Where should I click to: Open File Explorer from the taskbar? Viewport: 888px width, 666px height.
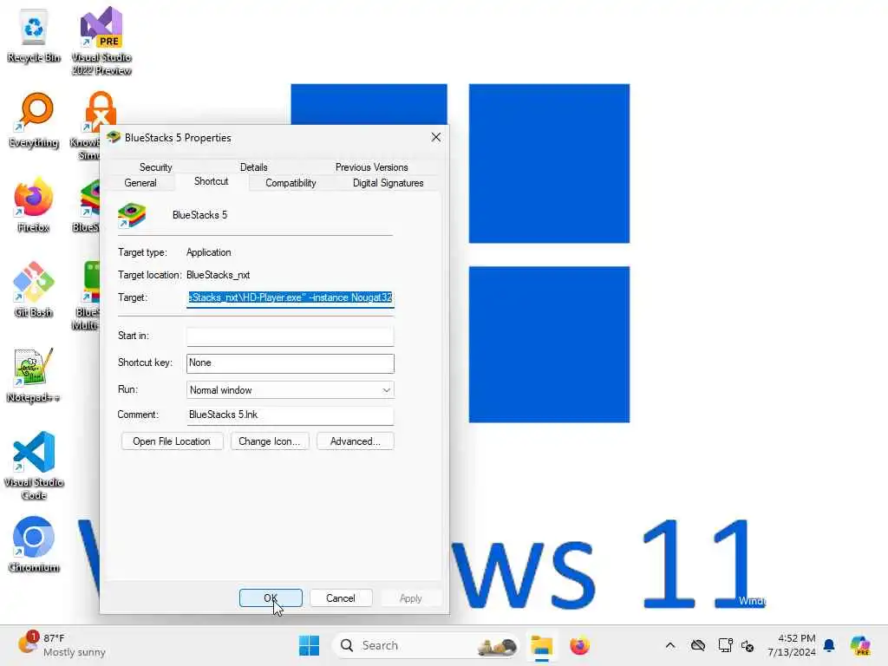coord(541,645)
